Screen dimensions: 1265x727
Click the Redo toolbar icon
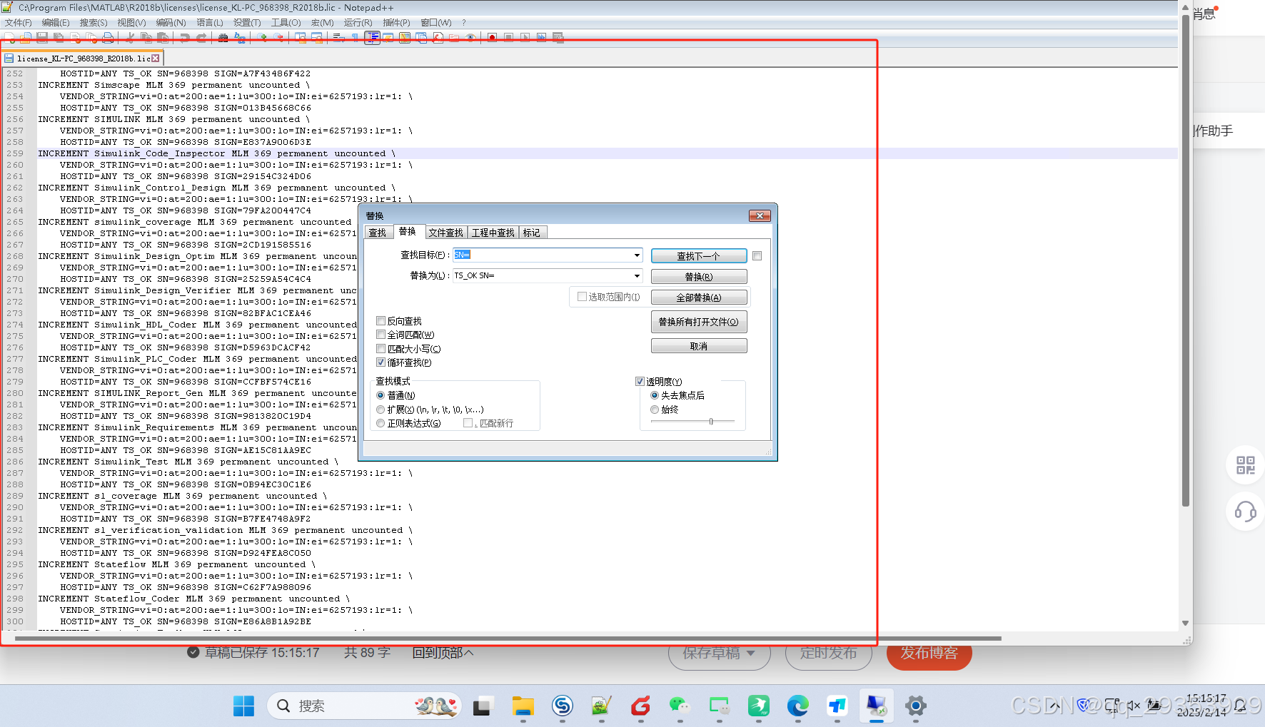pos(202,38)
